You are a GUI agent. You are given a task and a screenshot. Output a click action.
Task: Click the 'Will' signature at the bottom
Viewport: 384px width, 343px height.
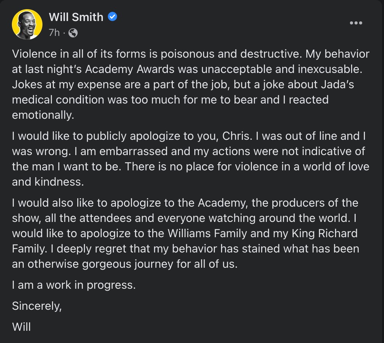[x=21, y=327]
